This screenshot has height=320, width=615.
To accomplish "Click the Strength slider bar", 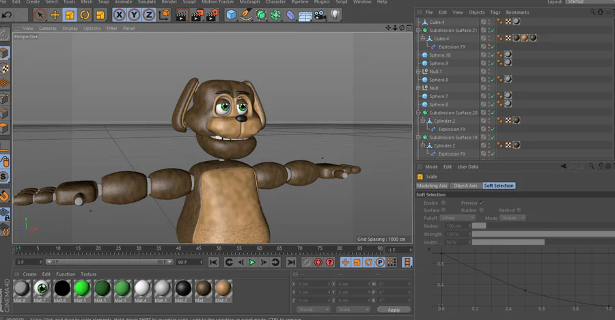I will 543,234.
